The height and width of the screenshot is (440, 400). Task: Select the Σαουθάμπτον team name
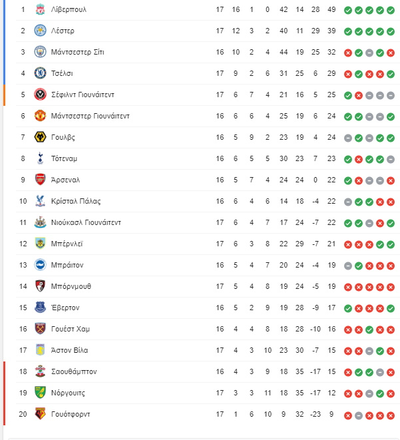(74, 371)
